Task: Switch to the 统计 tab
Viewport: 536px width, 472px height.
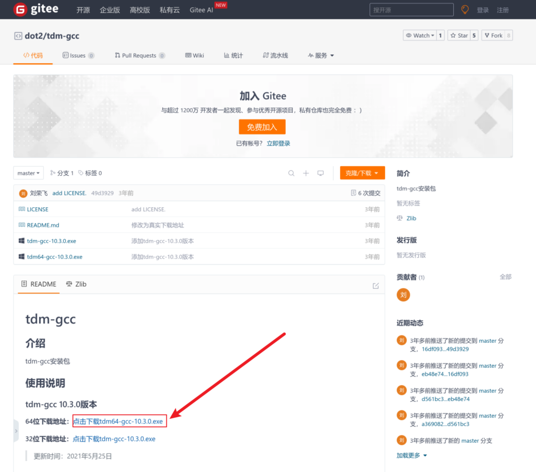Action: tap(233, 55)
